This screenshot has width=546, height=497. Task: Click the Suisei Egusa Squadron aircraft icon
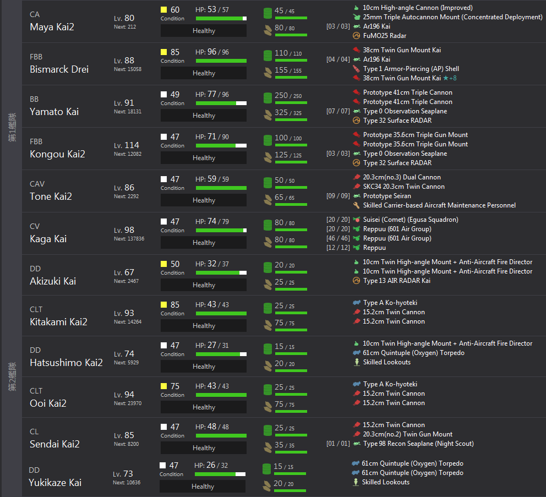(356, 220)
